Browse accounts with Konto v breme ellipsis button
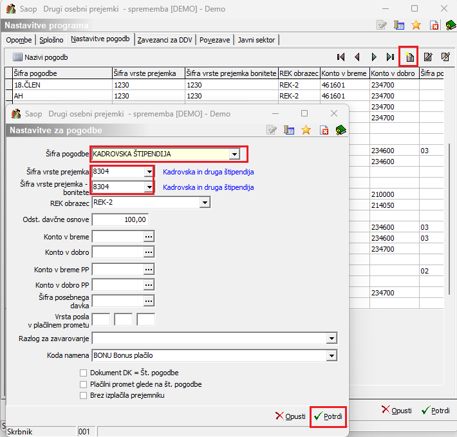The height and width of the screenshot is (437, 457). point(149,237)
